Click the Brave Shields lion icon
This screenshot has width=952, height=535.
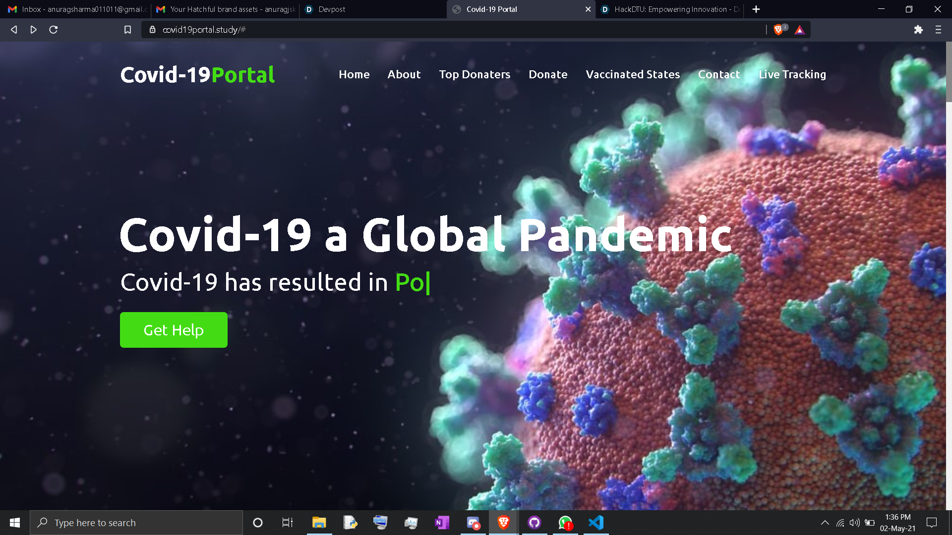point(778,30)
